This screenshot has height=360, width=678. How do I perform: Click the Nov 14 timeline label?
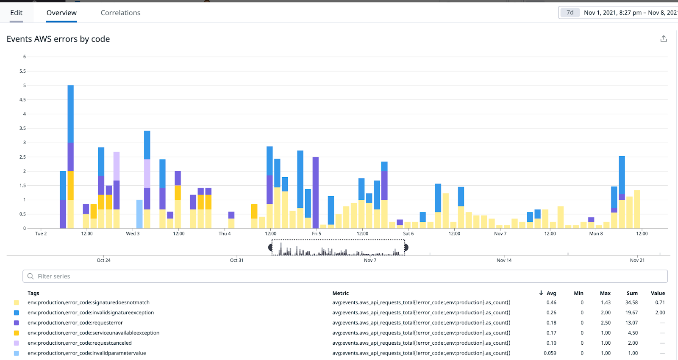[504, 260]
